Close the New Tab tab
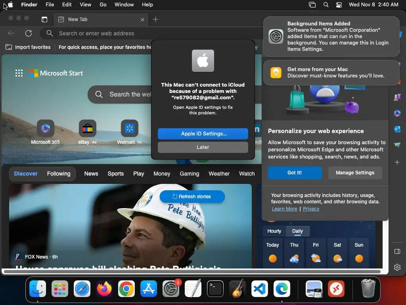This screenshot has width=406, height=305. [x=142, y=19]
